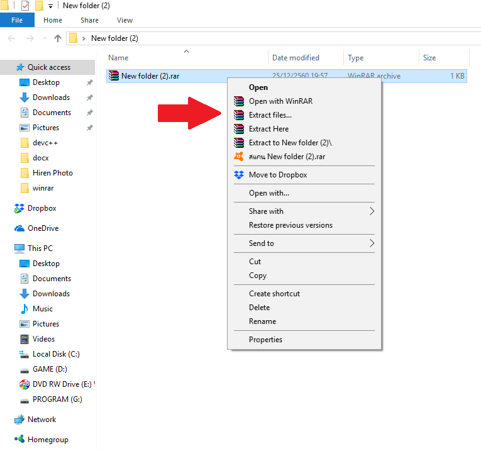
Task: Choose Cut in context menu
Action: coord(304,262)
